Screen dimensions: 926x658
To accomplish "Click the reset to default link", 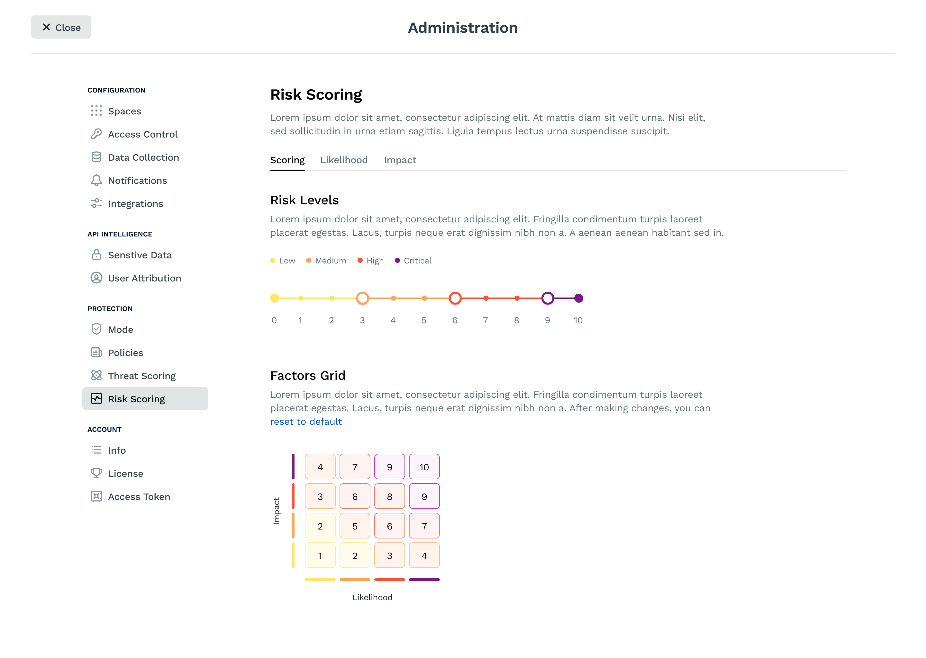I will click(306, 422).
